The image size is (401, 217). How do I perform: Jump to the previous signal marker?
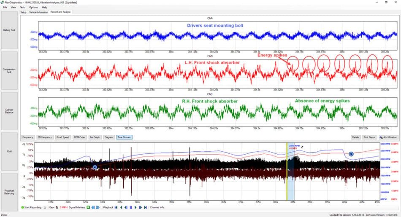[x=93, y=208]
